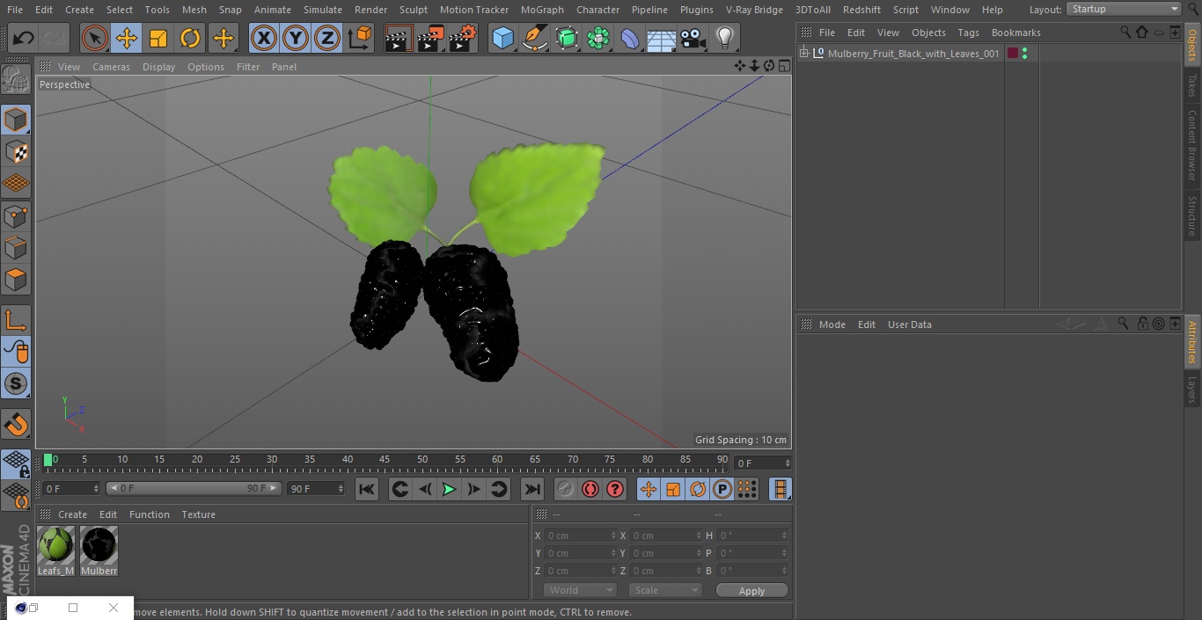The height and width of the screenshot is (620, 1202).
Task: Open Bookmarks in Objects manager
Action: click(x=1015, y=33)
